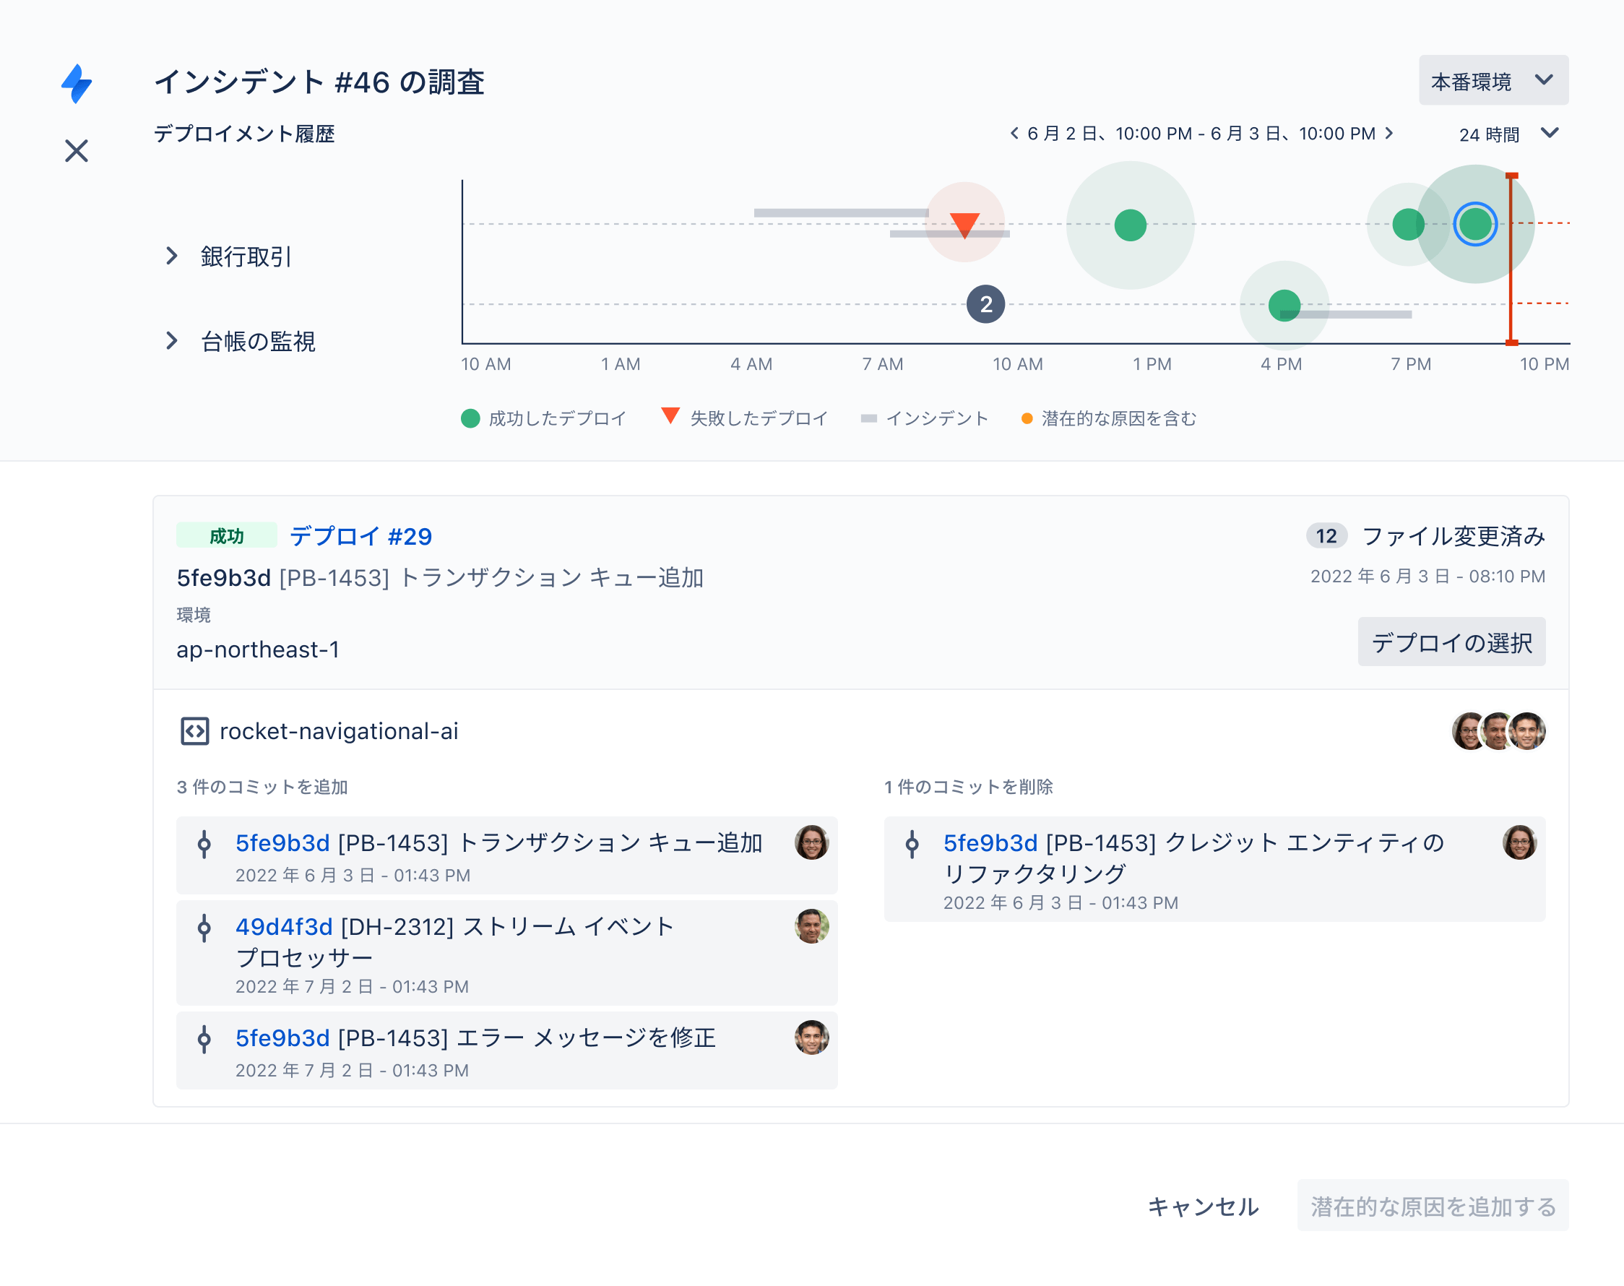Select the grouped deployments marker labeled 2
The height and width of the screenshot is (1286, 1624).
(x=985, y=304)
